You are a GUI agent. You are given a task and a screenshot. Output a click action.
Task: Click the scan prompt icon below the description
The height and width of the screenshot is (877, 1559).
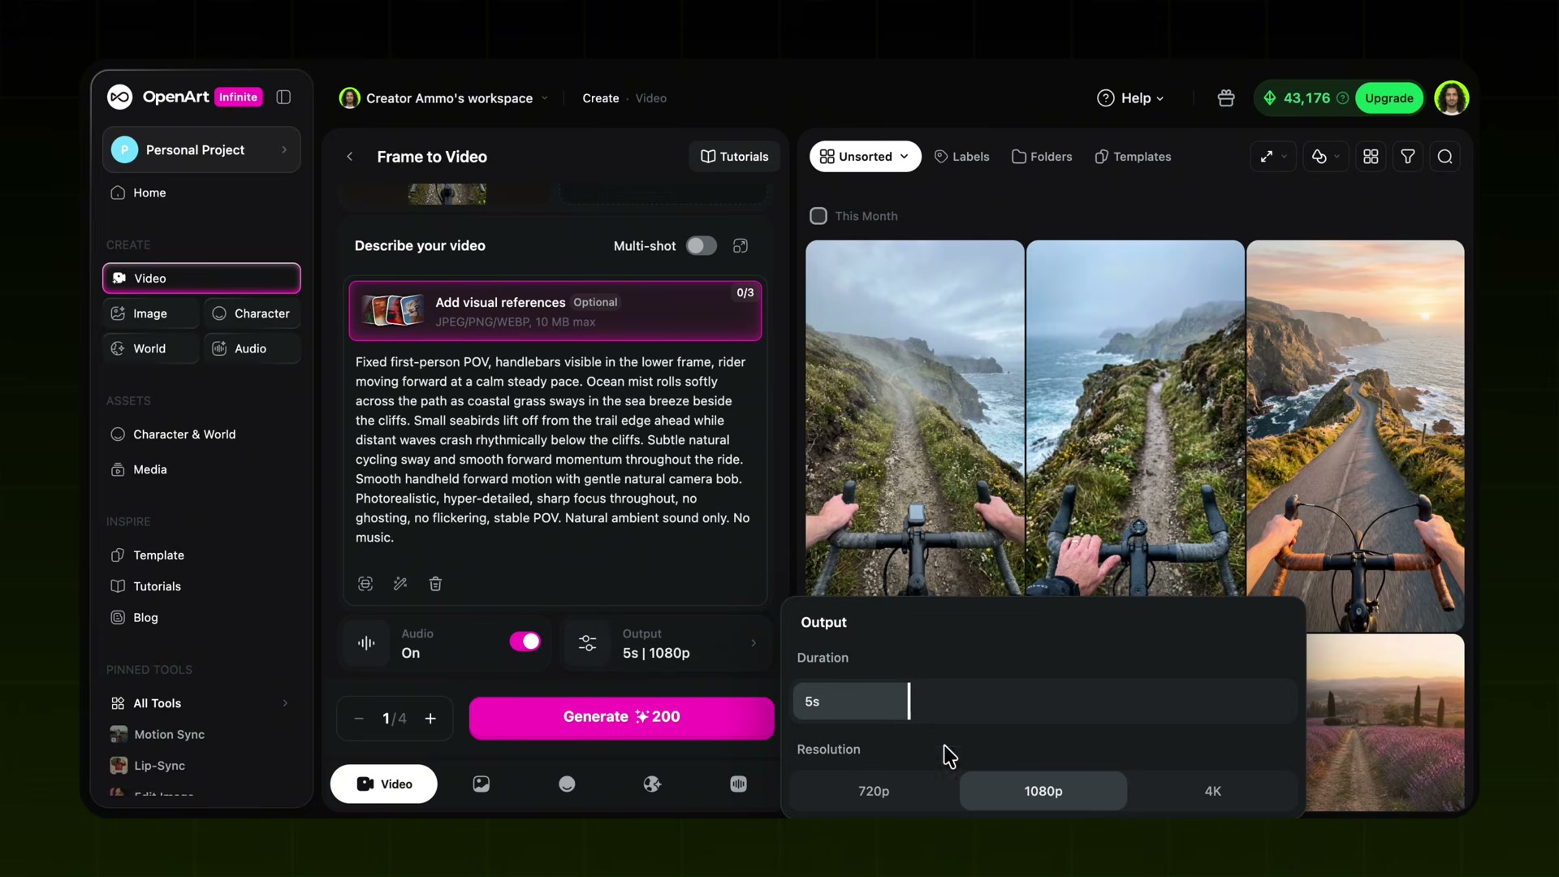[365, 584]
